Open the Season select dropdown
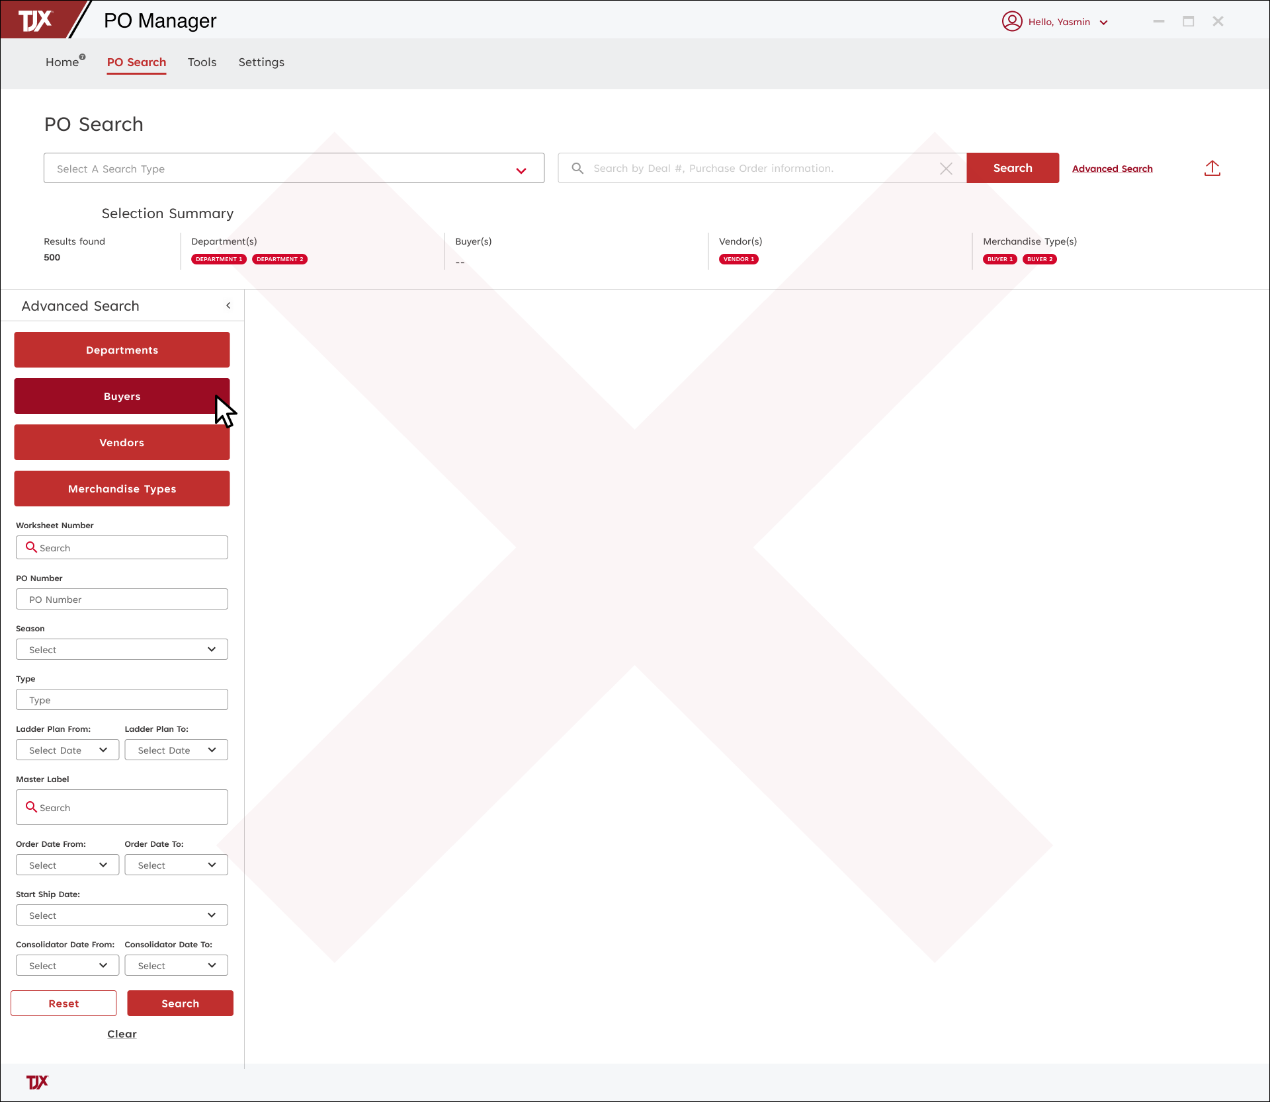1270x1102 pixels. pos(122,649)
